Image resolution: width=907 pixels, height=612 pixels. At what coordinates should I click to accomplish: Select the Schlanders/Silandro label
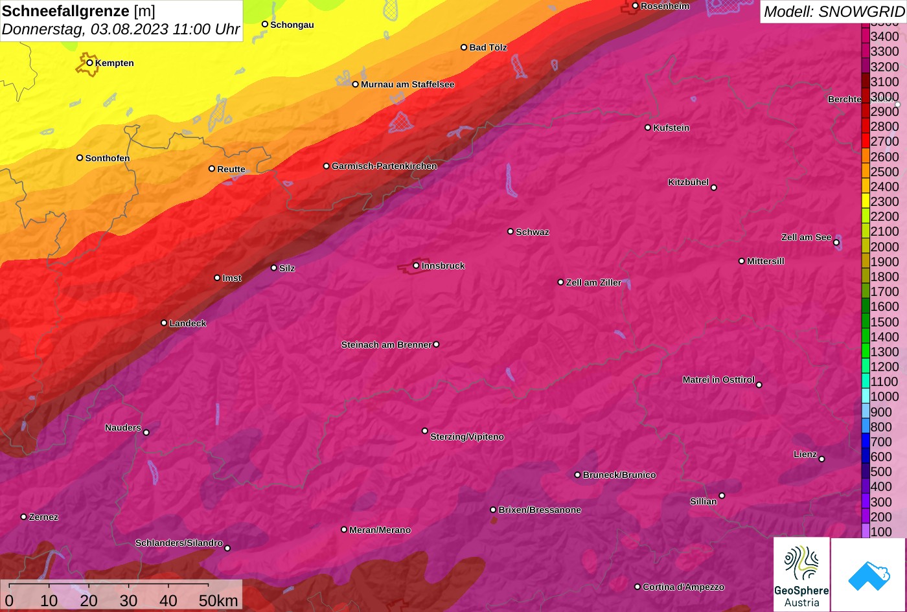tap(179, 543)
